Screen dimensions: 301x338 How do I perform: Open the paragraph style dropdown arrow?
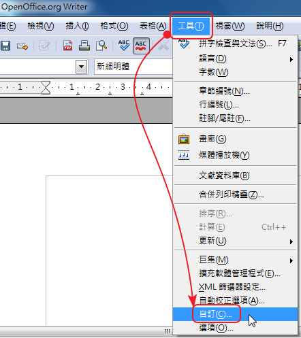tap(81, 67)
